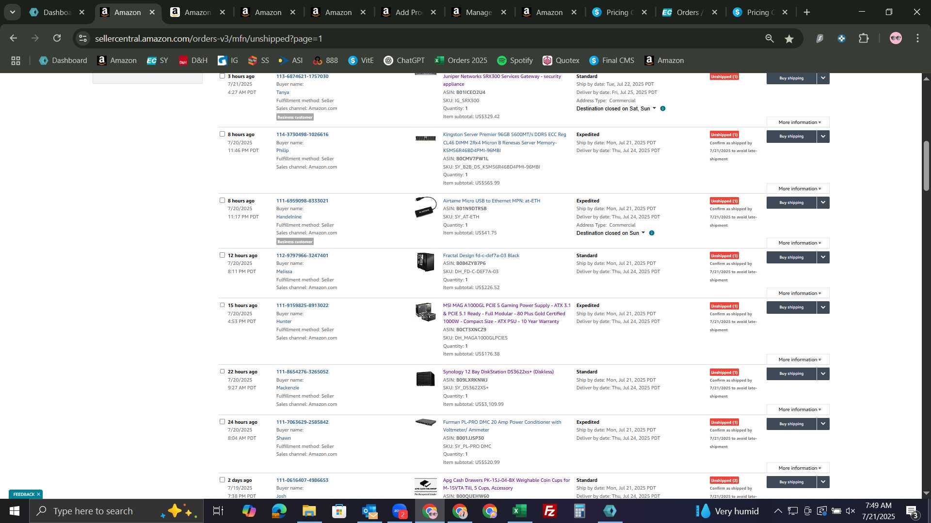This screenshot has width=931, height=523.
Task: Open Microsoft Edge from taskbar
Action: click(x=279, y=511)
